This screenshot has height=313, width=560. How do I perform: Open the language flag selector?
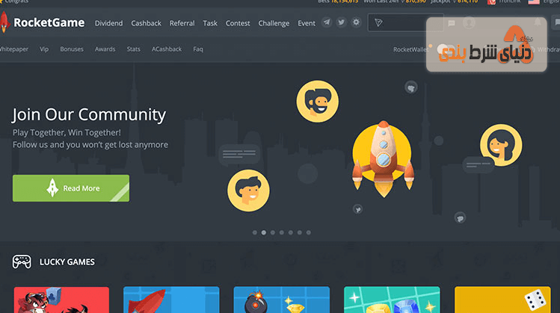click(534, 1)
